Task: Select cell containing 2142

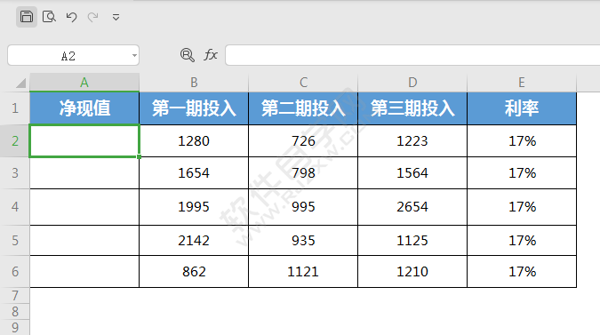Action: pos(194,241)
